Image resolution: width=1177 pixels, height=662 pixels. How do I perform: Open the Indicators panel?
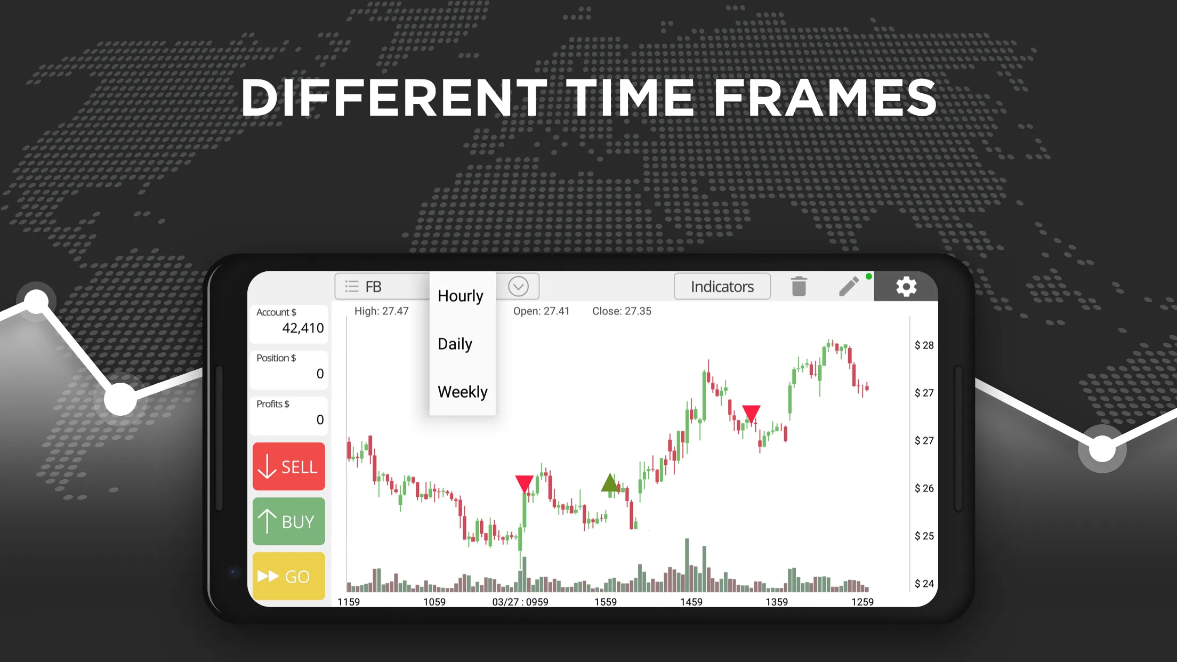[x=722, y=286]
